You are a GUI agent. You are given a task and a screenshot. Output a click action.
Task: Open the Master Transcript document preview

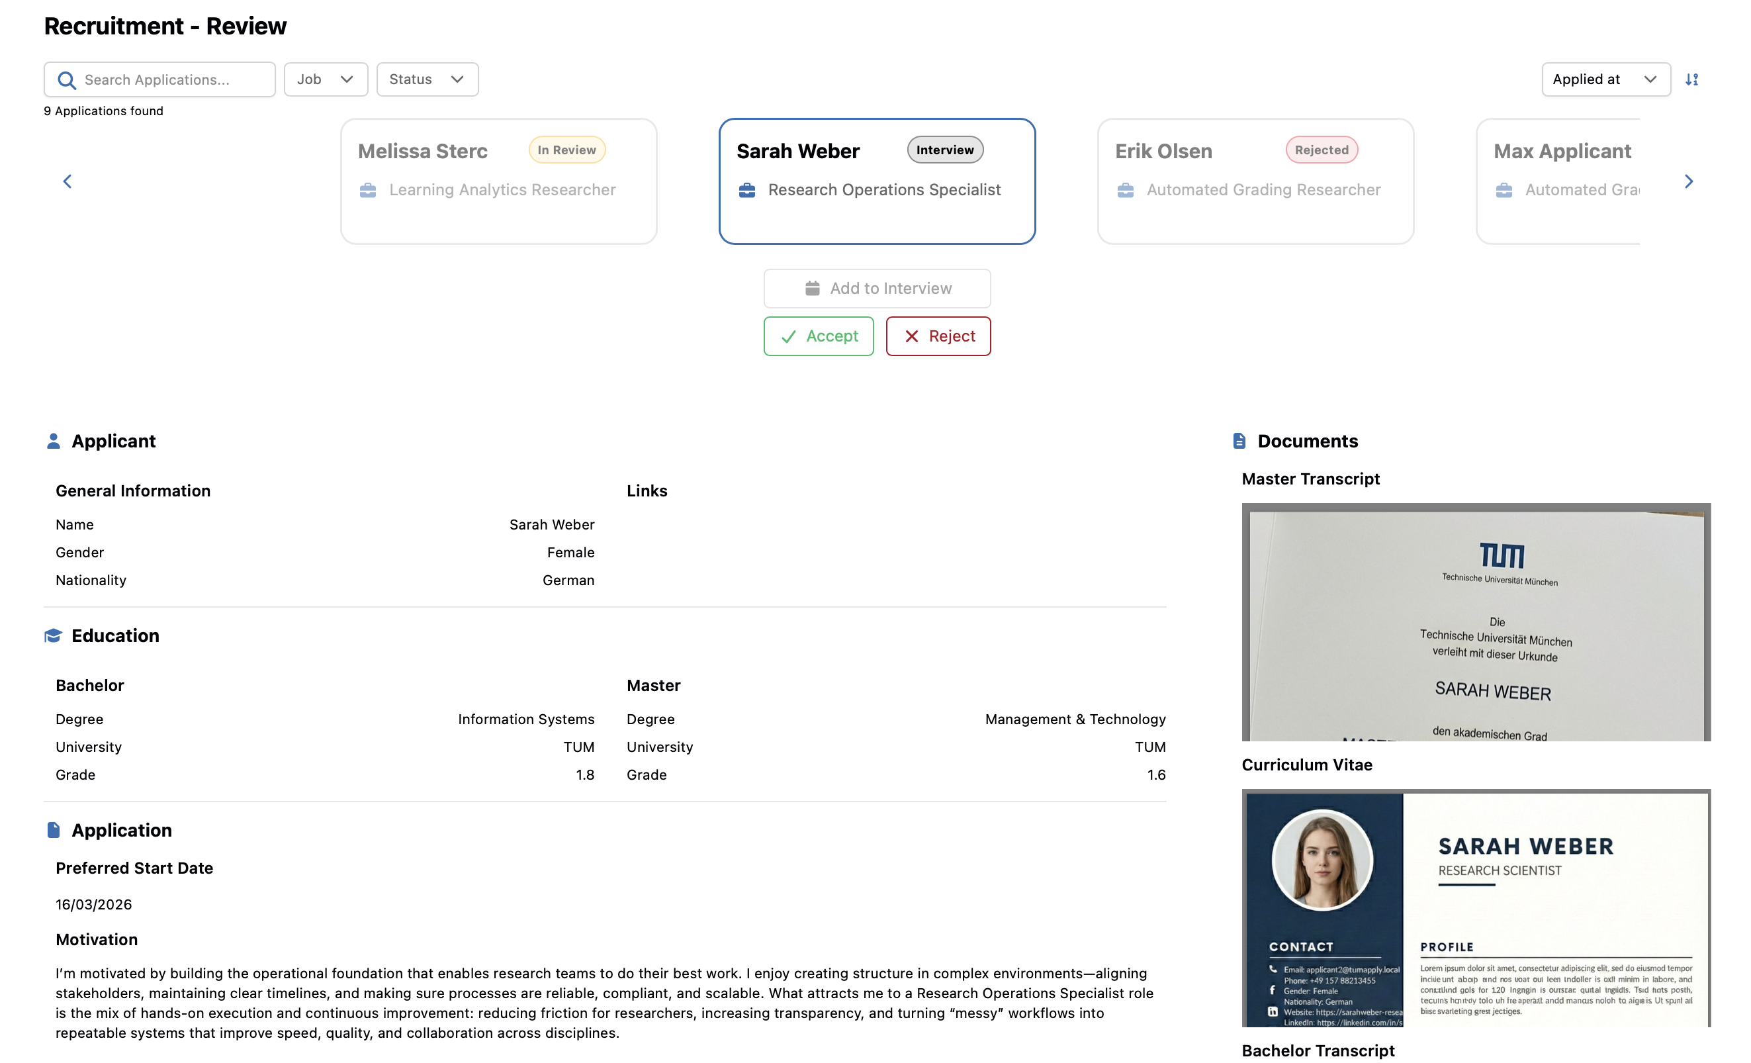1475,622
